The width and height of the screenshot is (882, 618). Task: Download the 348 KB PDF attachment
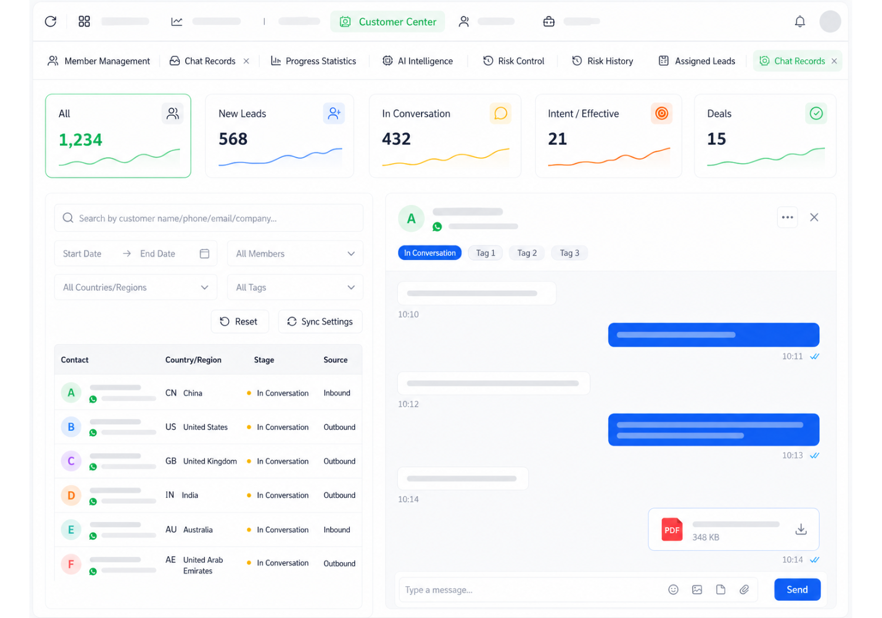pos(801,529)
